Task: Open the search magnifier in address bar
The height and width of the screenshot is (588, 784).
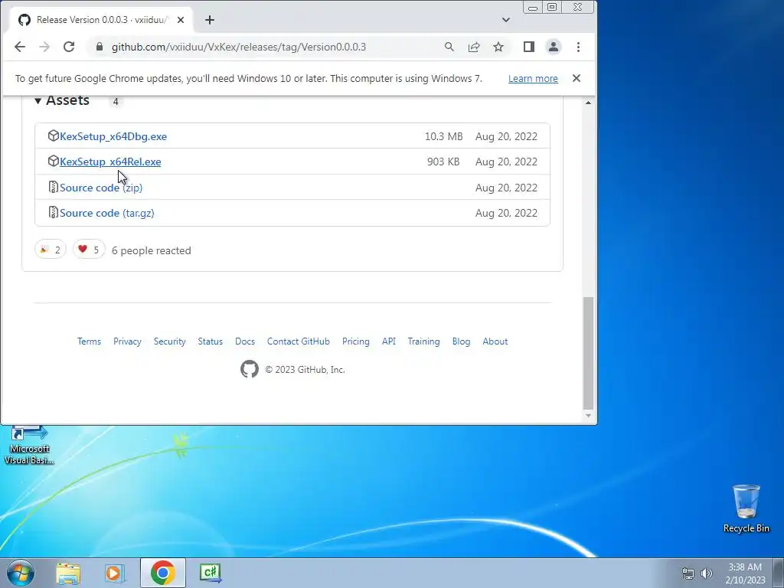Action: 449,47
